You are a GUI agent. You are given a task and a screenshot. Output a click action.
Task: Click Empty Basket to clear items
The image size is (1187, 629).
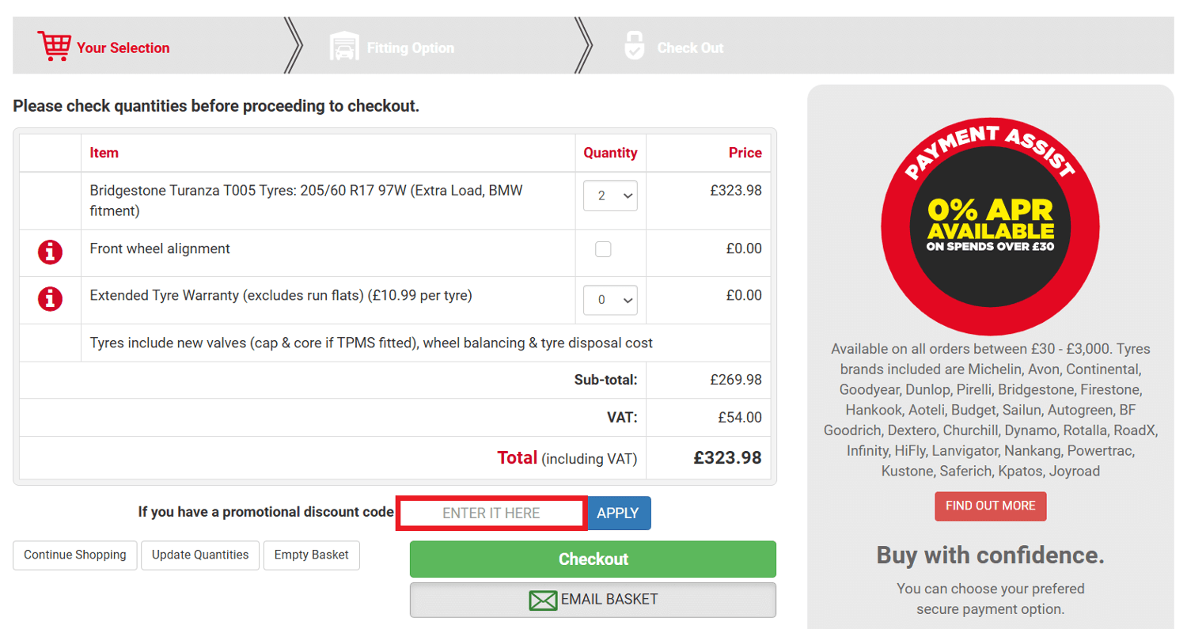tap(311, 555)
